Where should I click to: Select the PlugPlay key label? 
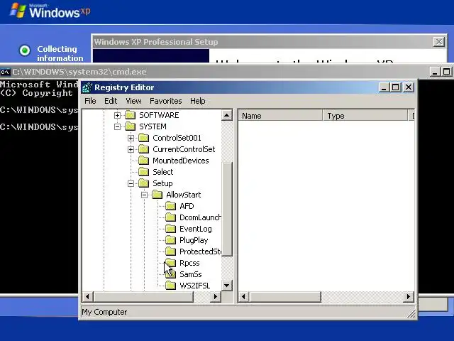pos(194,240)
